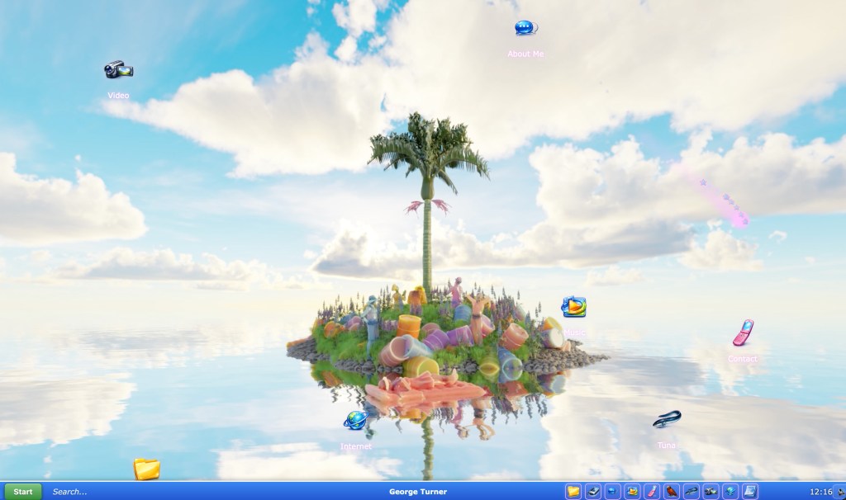Click the red bird taskbar icon
Screen dimensions: 846x500
click(x=672, y=492)
